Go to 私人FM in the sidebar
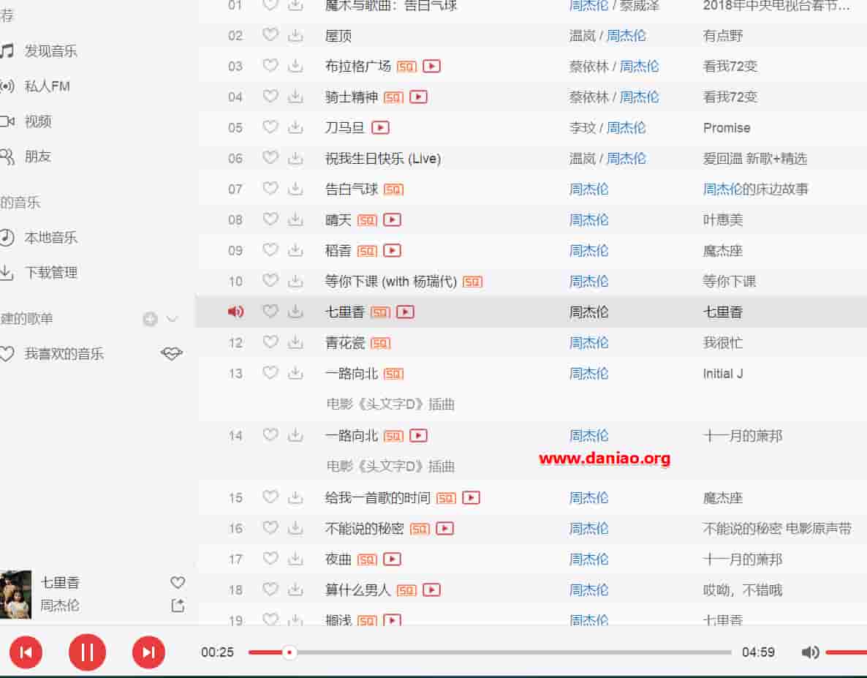The image size is (867, 678). [x=47, y=86]
